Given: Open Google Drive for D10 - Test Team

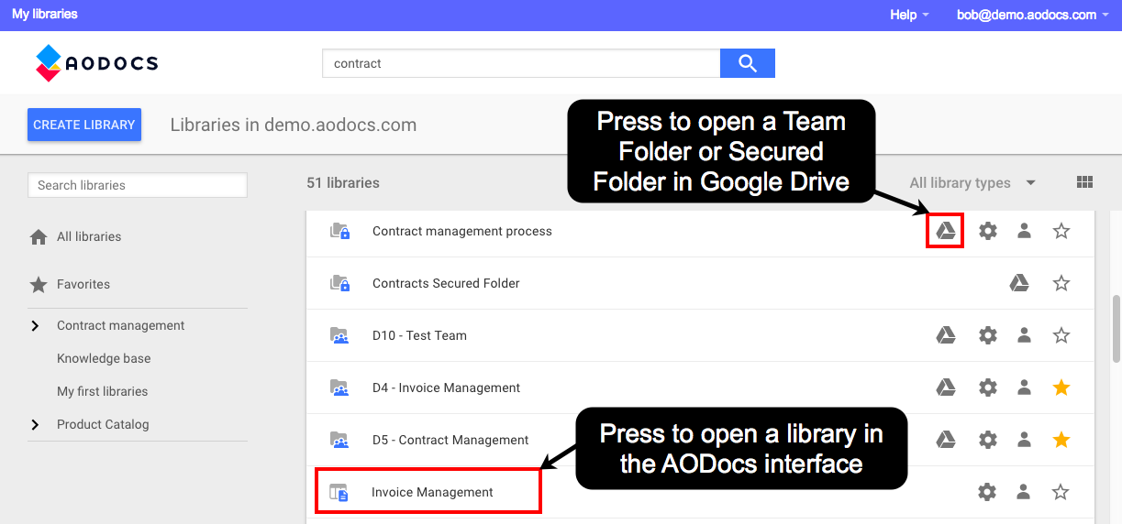Looking at the screenshot, I should [x=946, y=335].
